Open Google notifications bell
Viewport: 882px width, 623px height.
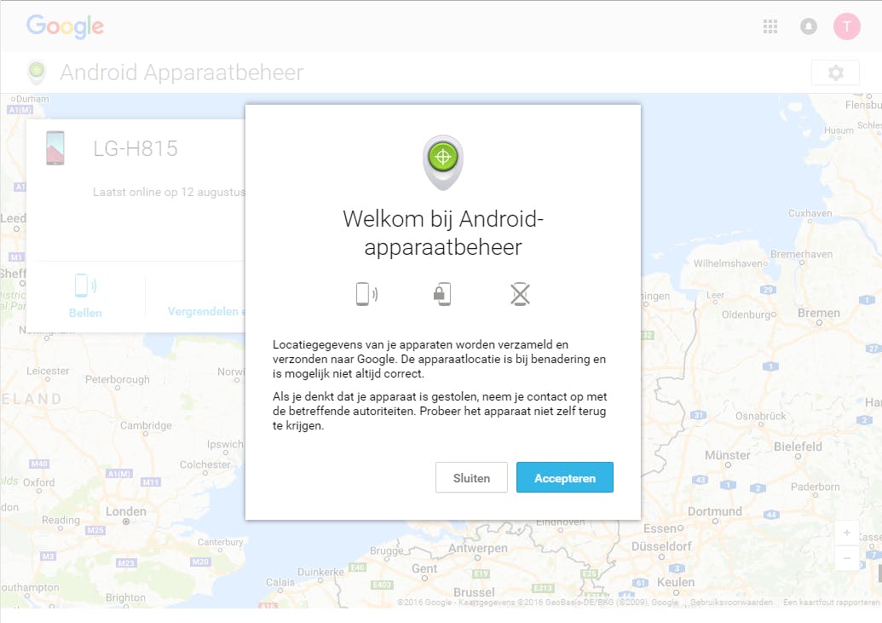[x=809, y=26]
